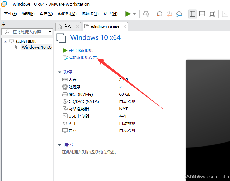Click 开启此虚拟机 link
The image size is (230, 181).
[x=81, y=51]
